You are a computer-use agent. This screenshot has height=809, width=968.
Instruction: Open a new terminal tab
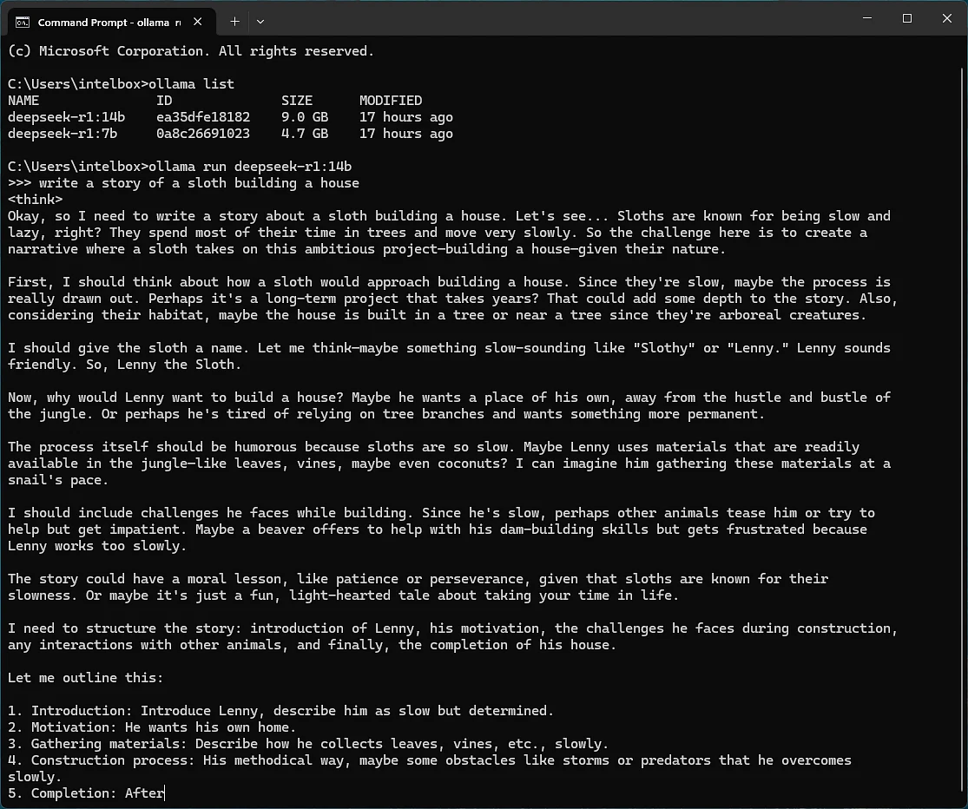point(234,22)
